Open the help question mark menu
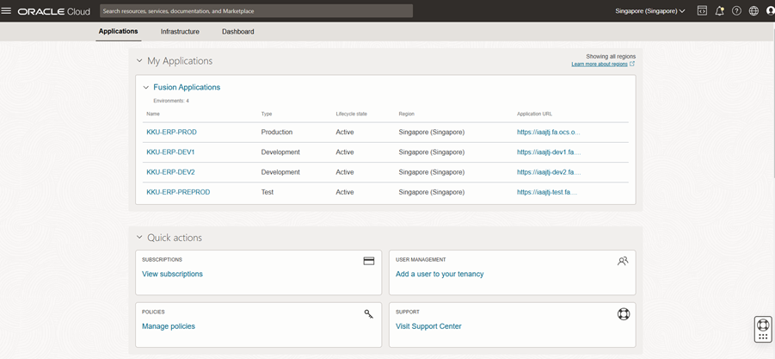This screenshot has width=775, height=359. point(736,11)
